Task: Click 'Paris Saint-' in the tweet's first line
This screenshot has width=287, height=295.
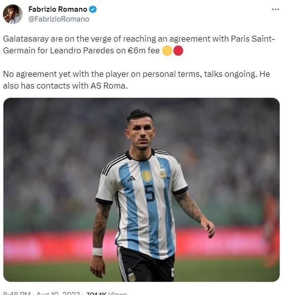Action: [253, 39]
